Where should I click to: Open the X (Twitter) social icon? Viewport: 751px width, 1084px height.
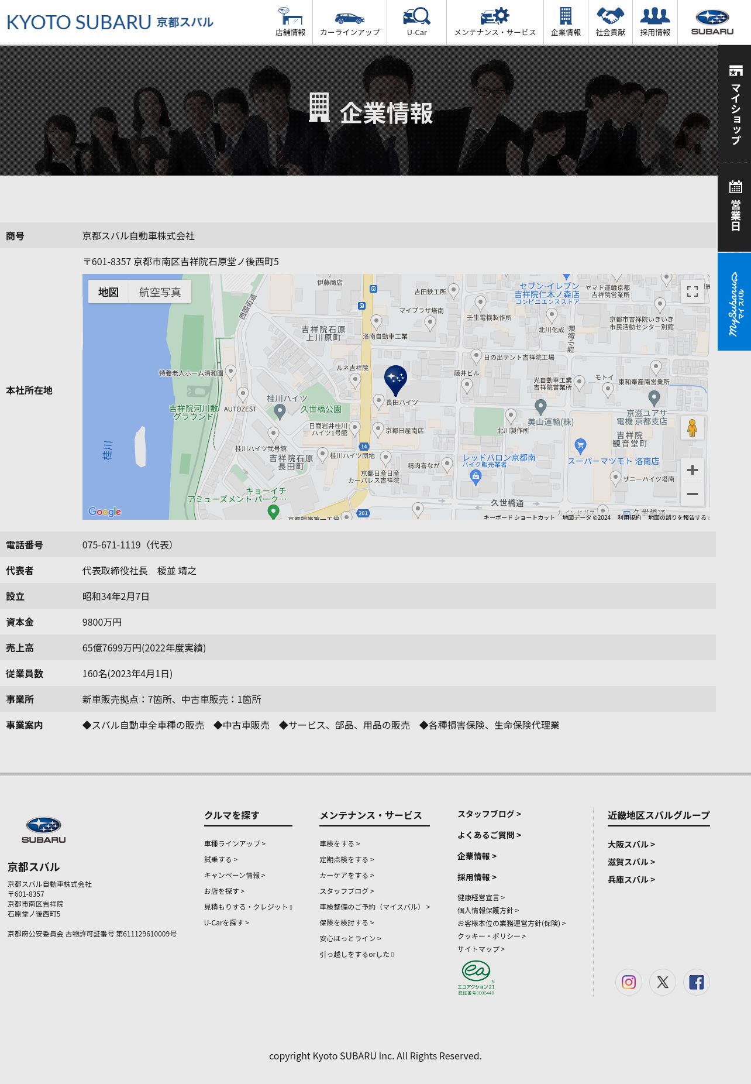coord(663,982)
